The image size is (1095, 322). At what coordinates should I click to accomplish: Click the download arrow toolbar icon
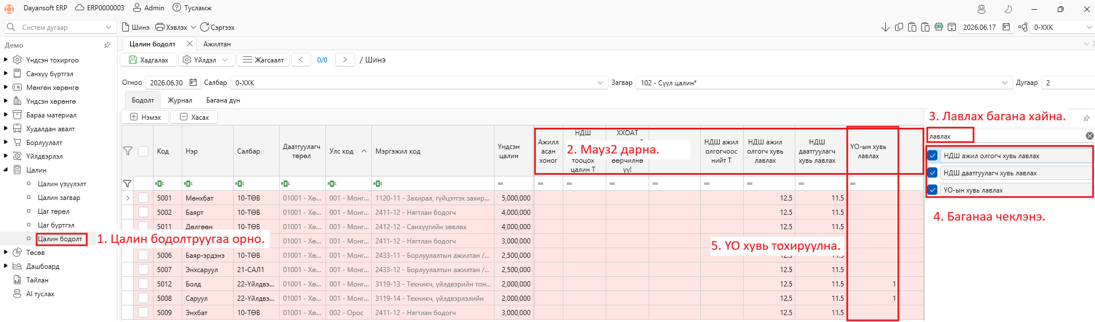click(885, 27)
